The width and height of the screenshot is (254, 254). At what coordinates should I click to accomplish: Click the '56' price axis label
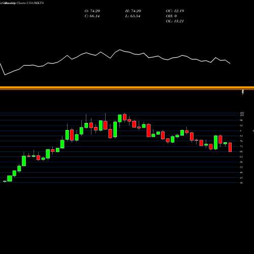click(x=241, y=162)
